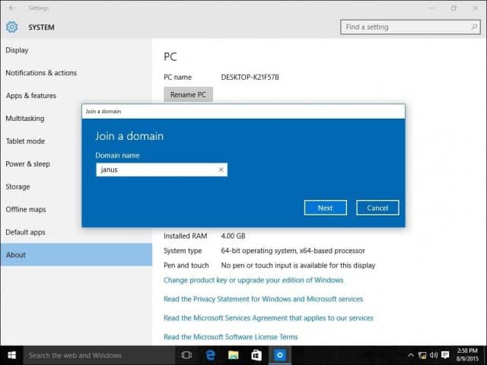Cancel the Join a domain dialog

pos(377,208)
